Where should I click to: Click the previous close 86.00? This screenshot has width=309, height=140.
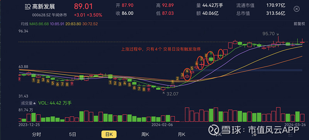click(x=127, y=14)
